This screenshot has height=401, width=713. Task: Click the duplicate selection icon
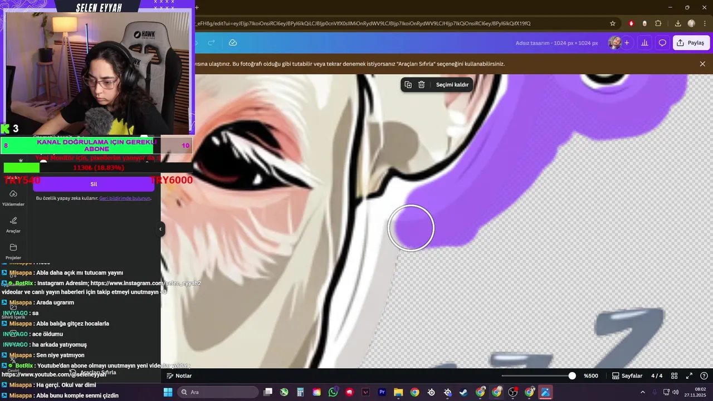pyautogui.click(x=408, y=85)
